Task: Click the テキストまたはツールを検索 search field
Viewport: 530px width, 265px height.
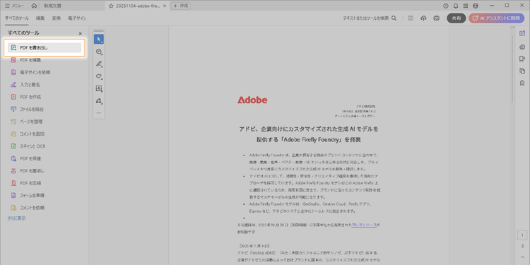Action: coord(366,18)
